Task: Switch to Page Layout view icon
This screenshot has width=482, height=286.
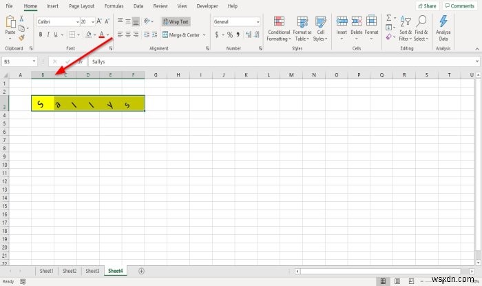Action: (397, 281)
